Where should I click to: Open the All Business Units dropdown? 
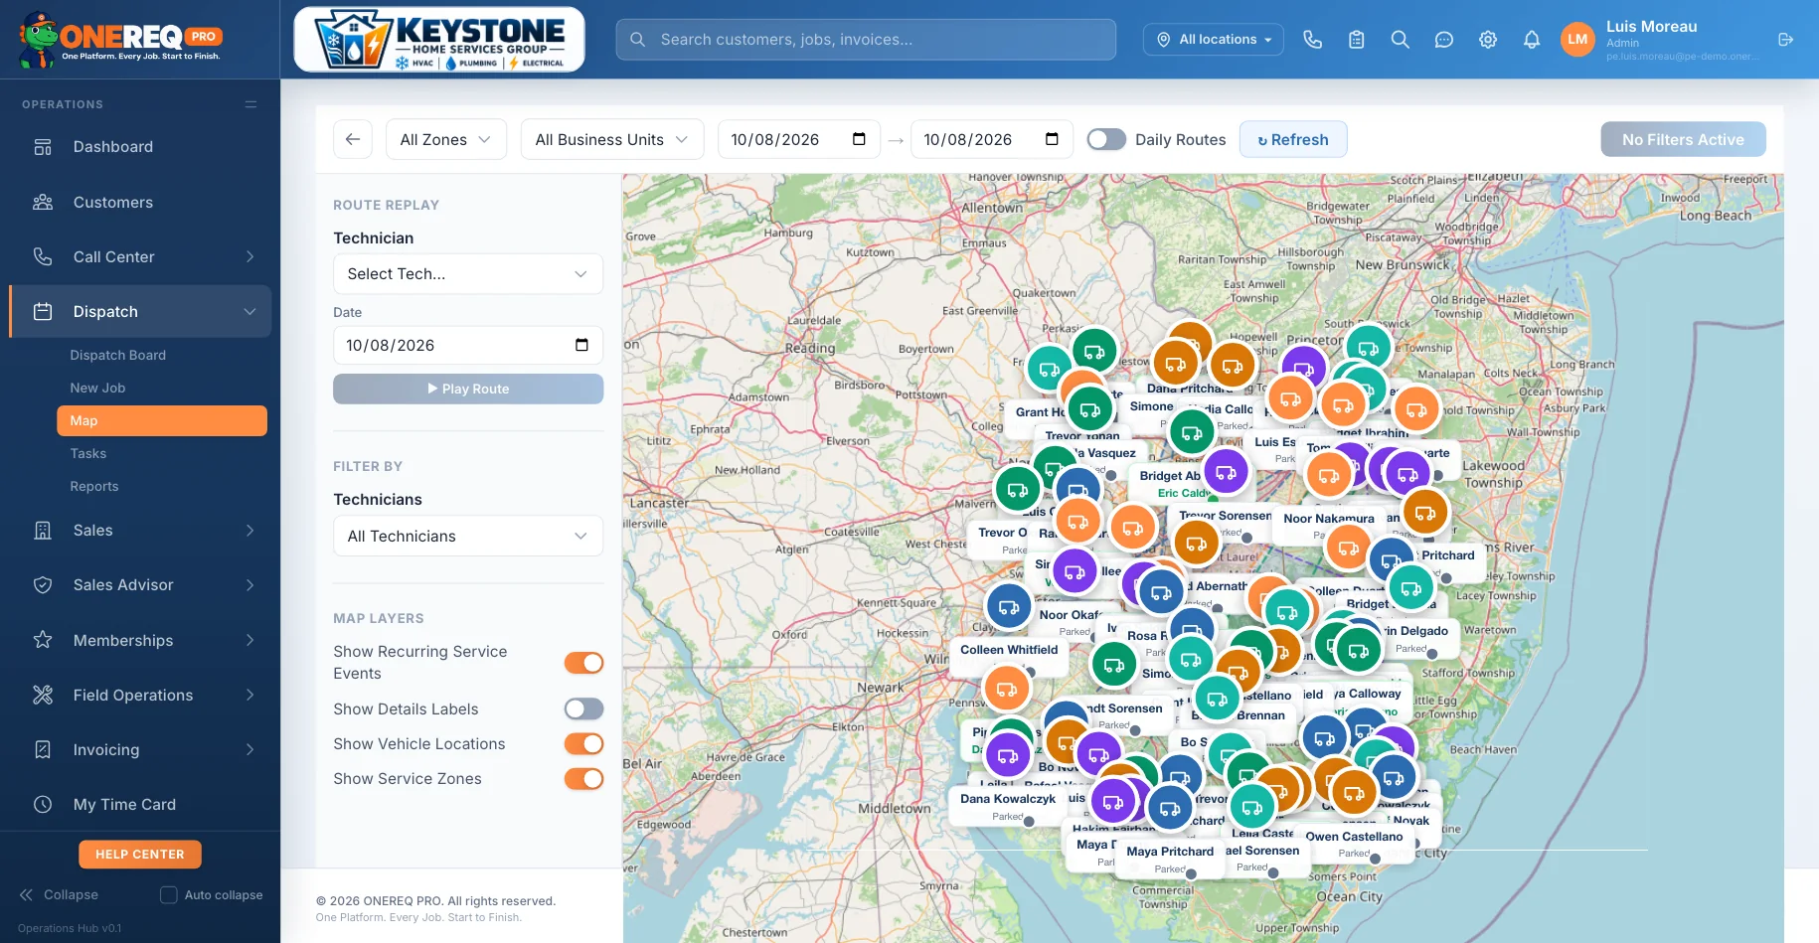click(x=612, y=139)
